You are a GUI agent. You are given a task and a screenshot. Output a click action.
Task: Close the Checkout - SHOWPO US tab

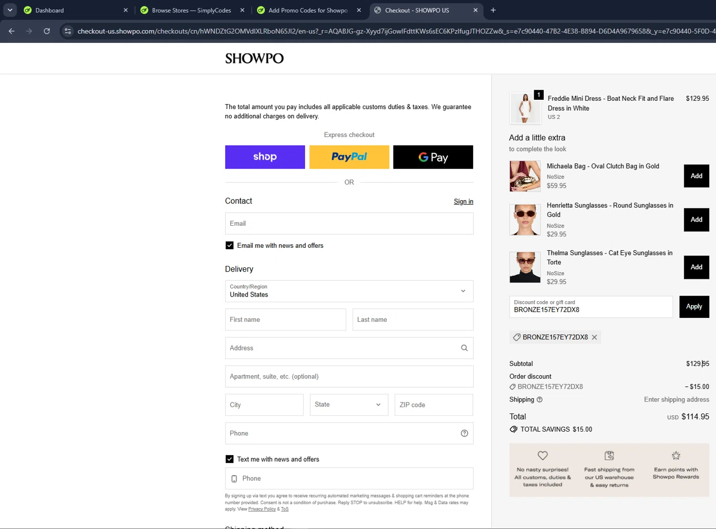tap(475, 10)
